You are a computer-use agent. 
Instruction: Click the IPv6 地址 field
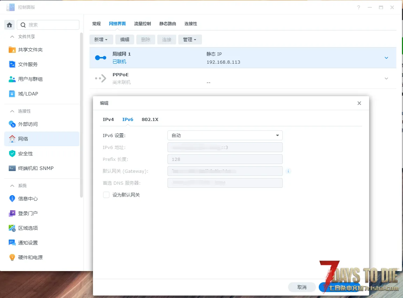point(225,147)
